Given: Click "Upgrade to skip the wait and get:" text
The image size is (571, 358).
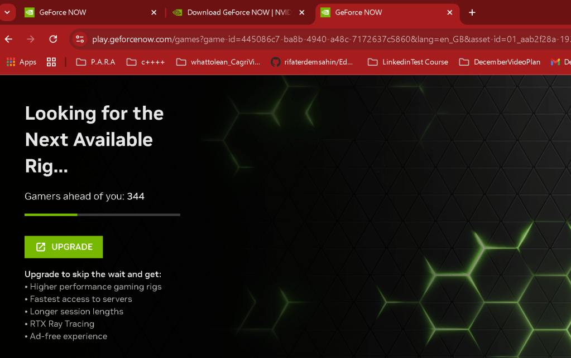Looking at the screenshot, I should pos(93,274).
